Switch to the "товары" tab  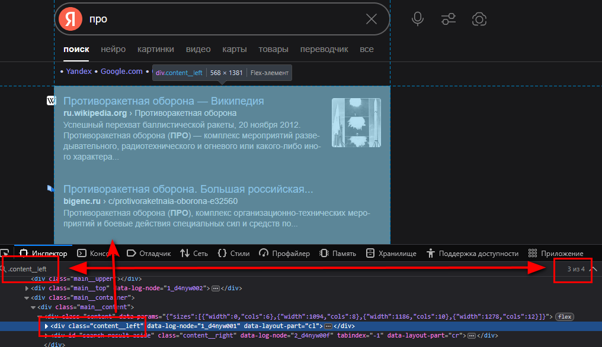pyautogui.click(x=273, y=49)
